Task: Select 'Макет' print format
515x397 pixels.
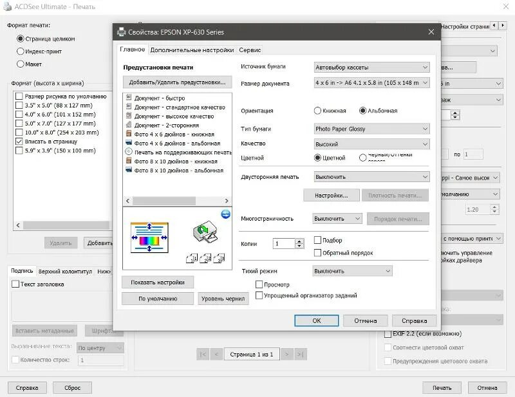Action: point(21,64)
